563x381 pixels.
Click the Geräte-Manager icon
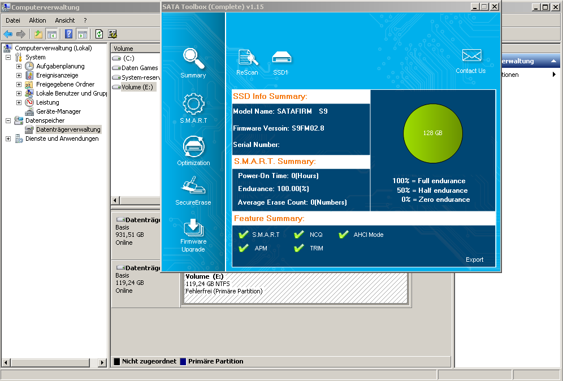click(29, 111)
